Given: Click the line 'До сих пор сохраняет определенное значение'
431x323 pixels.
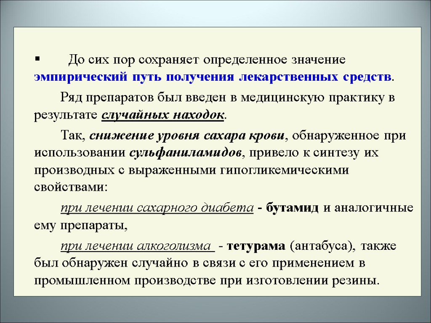Looking at the screenshot, I should pyautogui.click(x=207, y=60).
